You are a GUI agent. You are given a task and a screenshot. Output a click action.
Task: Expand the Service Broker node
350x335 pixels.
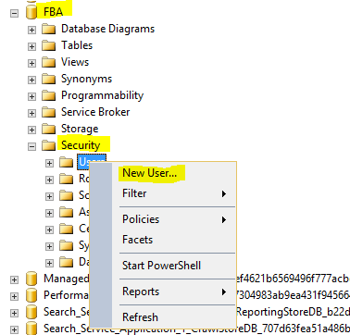click(31, 113)
